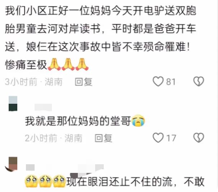Tap the like count 81
This screenshot has width=218, height=192.
171,82
